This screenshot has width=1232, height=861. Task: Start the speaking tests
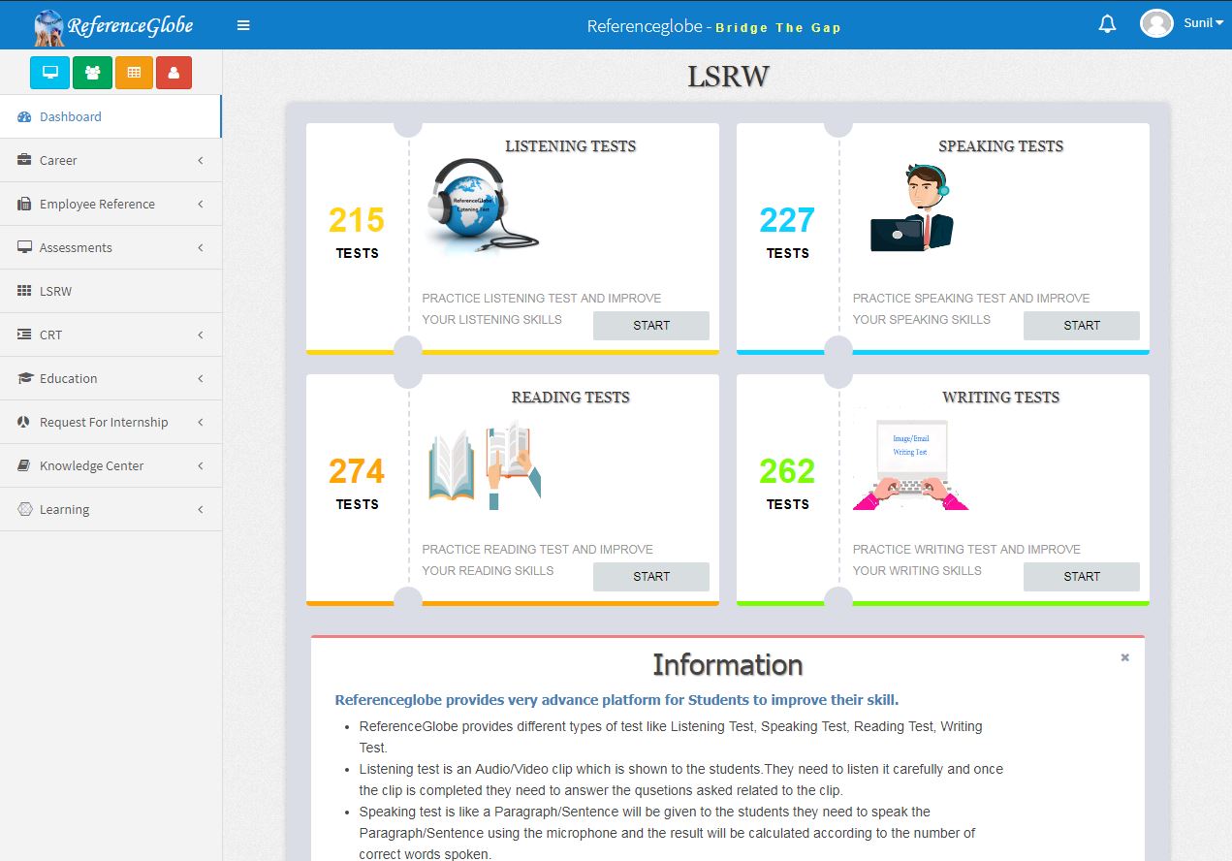(x=1082, y=326)
